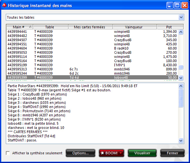Open the BOOM! red dropdown arrow

(x=121, y=153)
